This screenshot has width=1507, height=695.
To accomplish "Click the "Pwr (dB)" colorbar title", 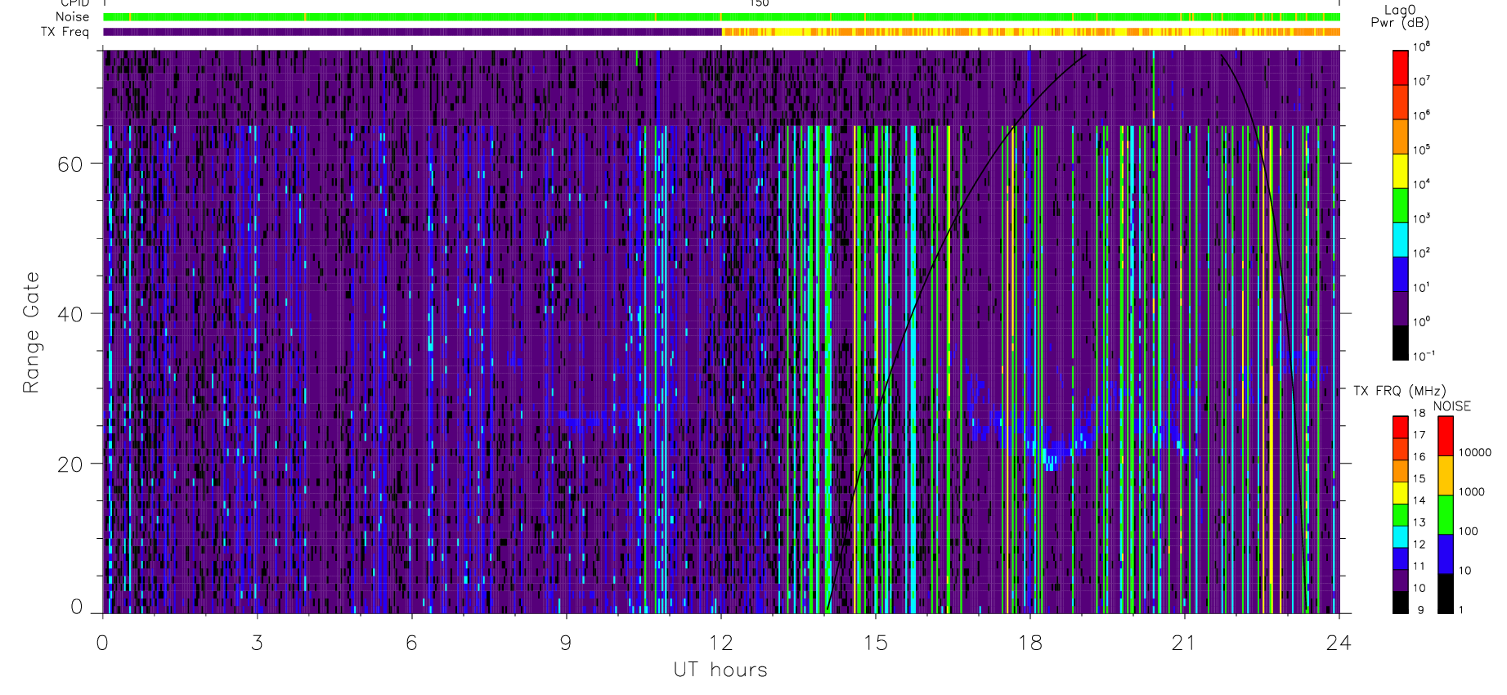I will (x=1400, y=22).
